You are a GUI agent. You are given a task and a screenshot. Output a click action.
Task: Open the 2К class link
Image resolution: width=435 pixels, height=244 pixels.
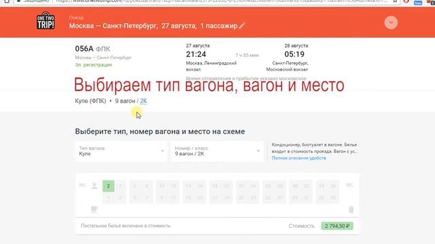[x=143, y=101]
